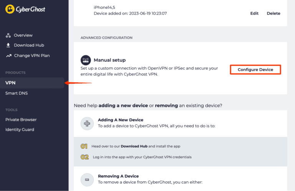Open Smart DNS in the sidebar

(x=17, y=93)
